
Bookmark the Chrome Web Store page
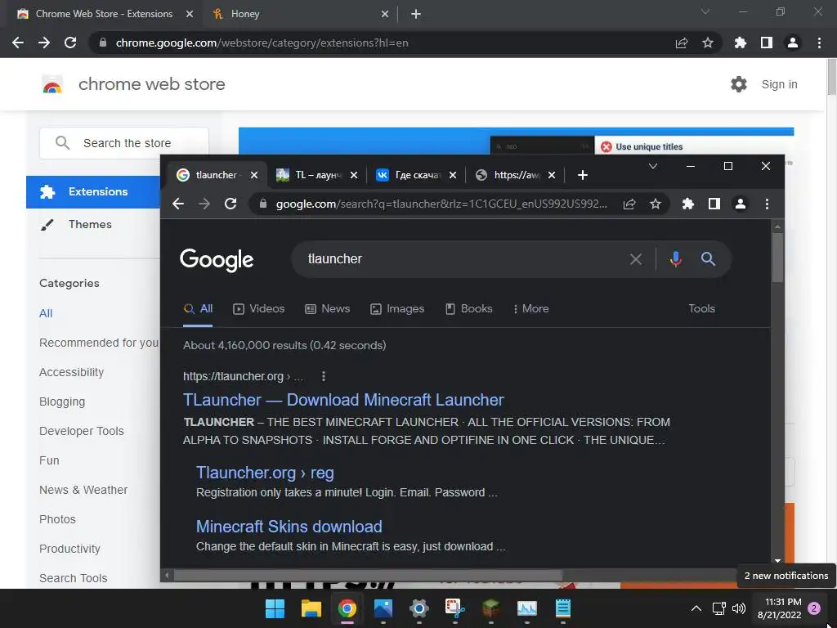pos(708,43)
